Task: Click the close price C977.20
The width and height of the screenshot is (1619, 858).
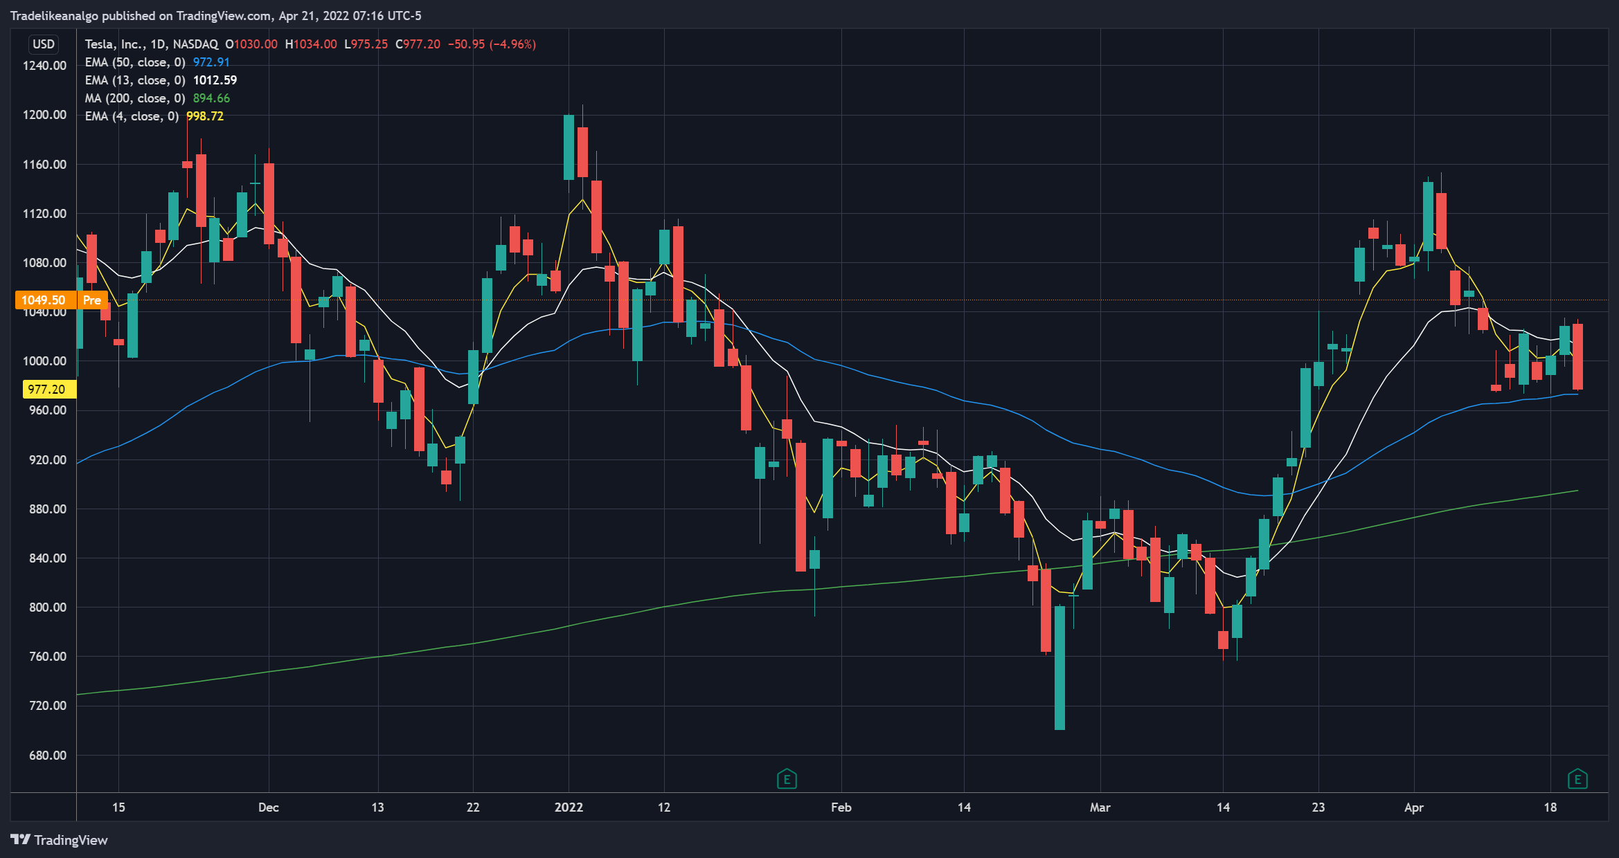Action: click(418, 44)
